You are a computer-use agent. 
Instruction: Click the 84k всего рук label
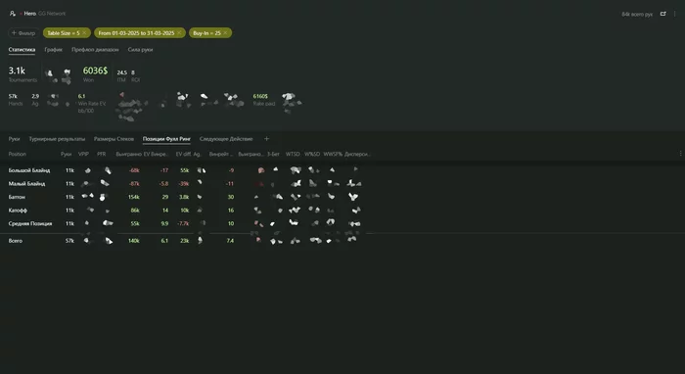637,15
